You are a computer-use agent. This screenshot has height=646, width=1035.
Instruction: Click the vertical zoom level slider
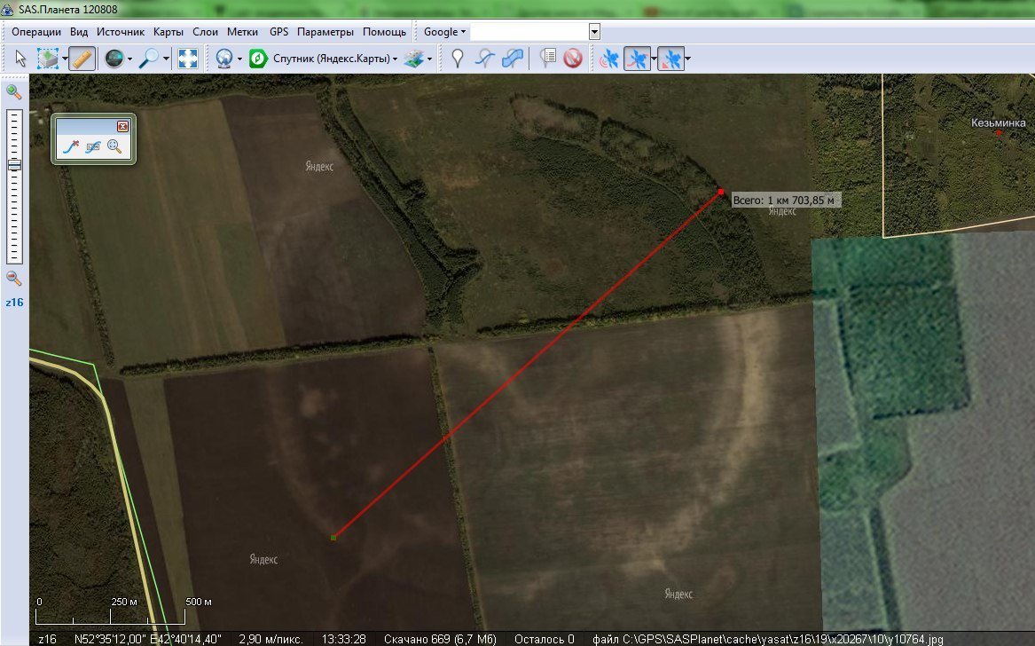tap(14, 187)
